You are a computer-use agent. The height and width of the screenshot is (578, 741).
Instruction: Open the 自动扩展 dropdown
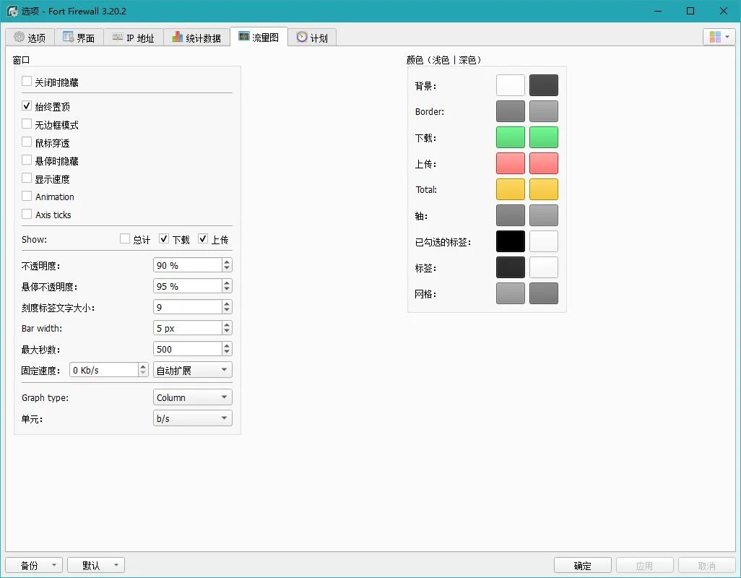192,370
